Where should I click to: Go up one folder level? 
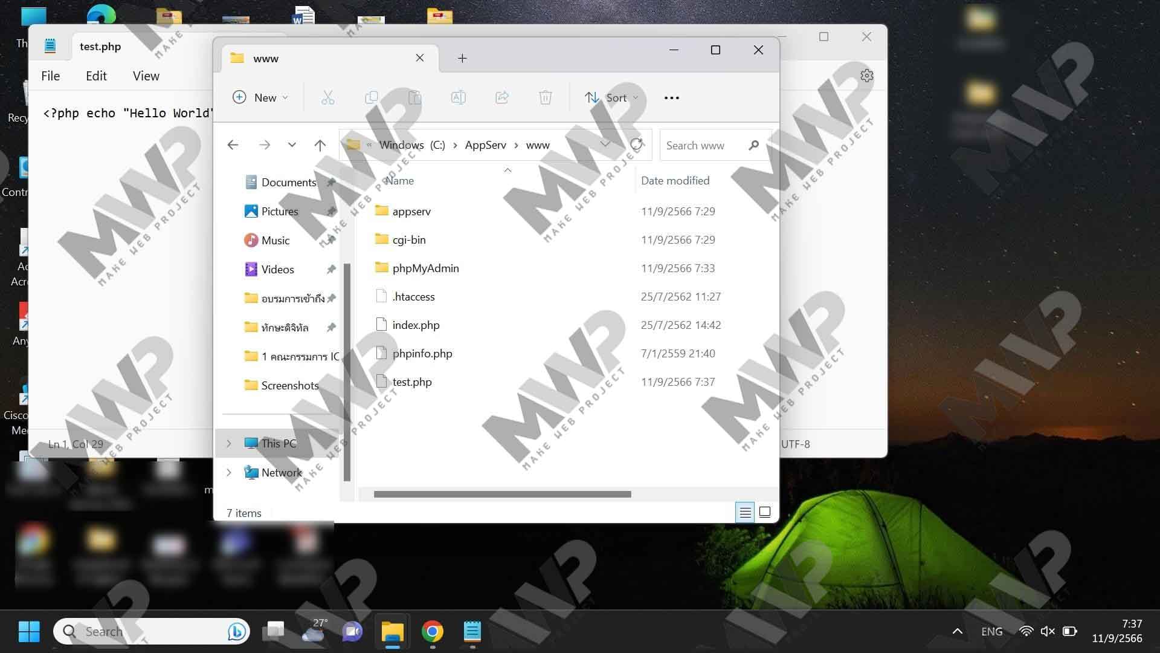coord(320,145)
